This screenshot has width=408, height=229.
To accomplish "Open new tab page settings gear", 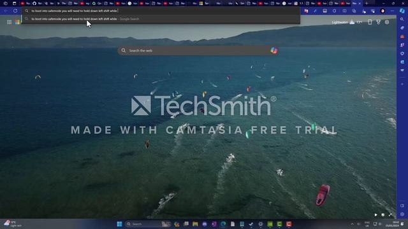I will point(387,22).
